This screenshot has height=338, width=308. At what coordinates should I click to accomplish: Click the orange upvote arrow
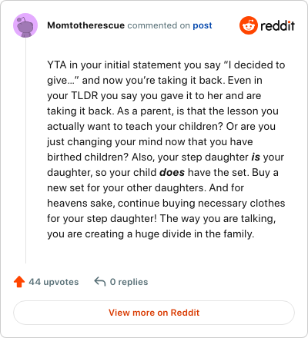[19, 282]
